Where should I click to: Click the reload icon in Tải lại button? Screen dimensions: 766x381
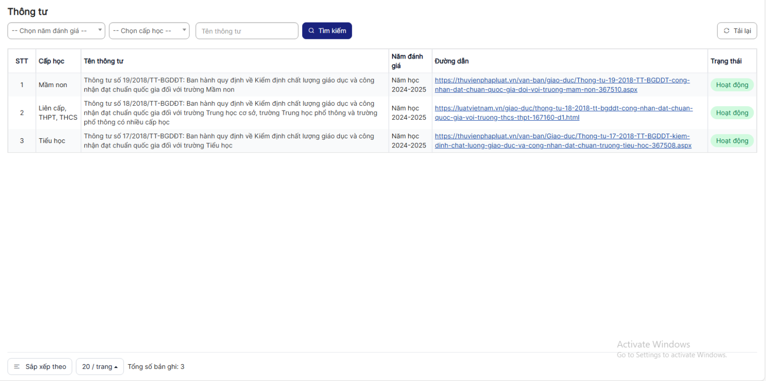[726, 31]
